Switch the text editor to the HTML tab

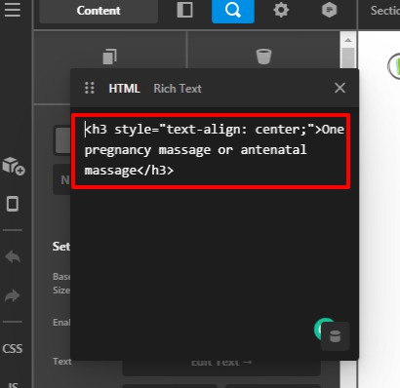coord(124,89)
